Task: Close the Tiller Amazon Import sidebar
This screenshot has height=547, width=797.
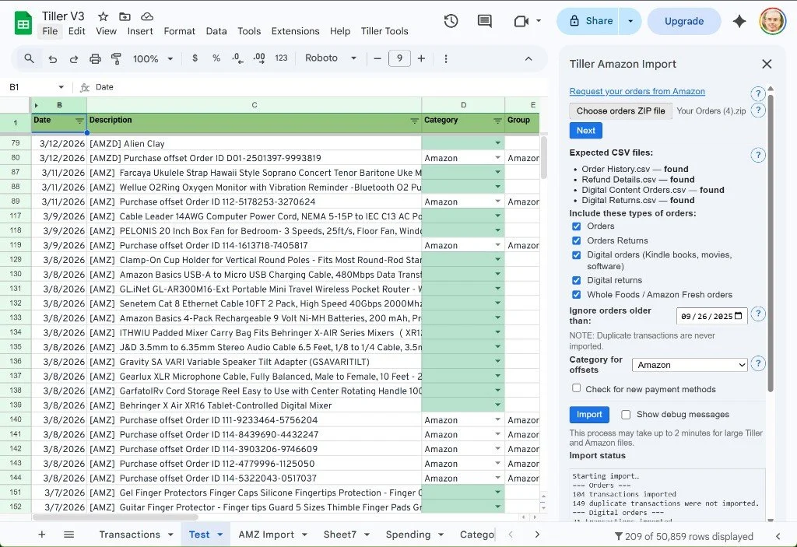Action: [x=767, y=64]
